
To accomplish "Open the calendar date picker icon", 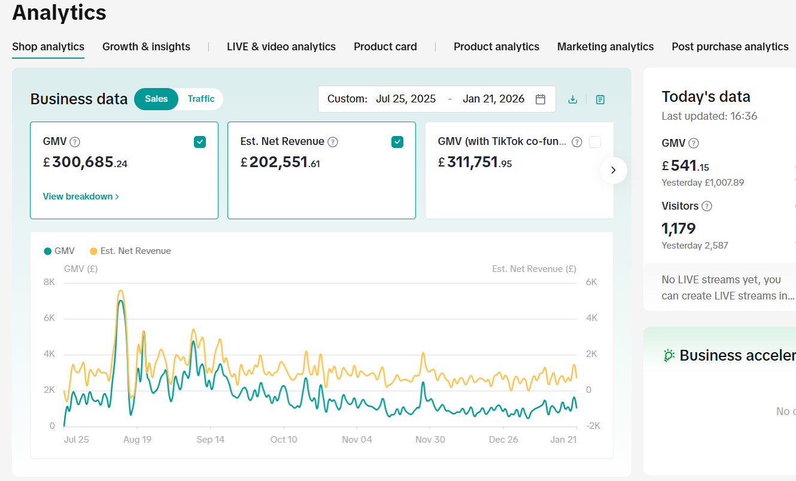I will pyautogui.click(x=540, y=99).
